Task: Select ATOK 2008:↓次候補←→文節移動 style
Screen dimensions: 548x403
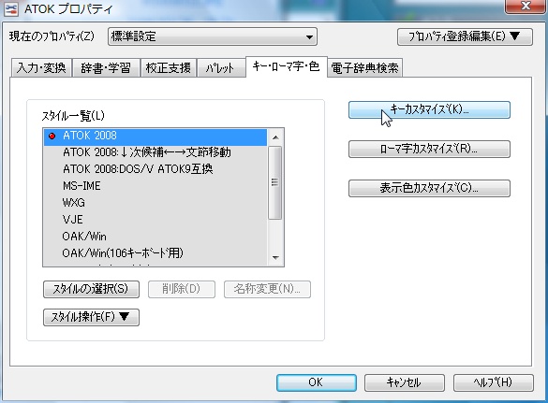Action: coord(156,152)
